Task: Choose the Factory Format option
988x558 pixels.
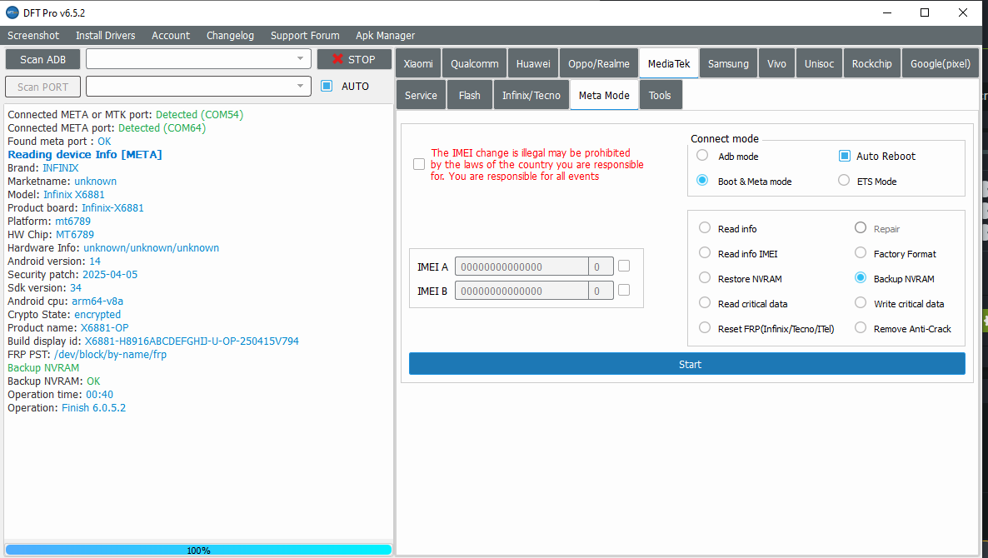Action: tap(861, 253)
